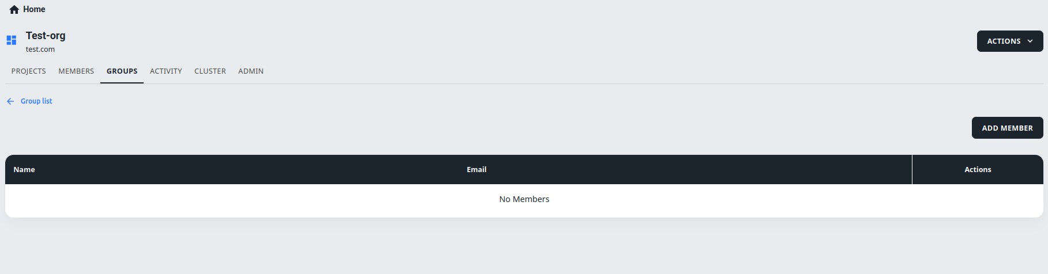
Task: Click the Test-org blue grid logo icon
Action: (12, 40)
